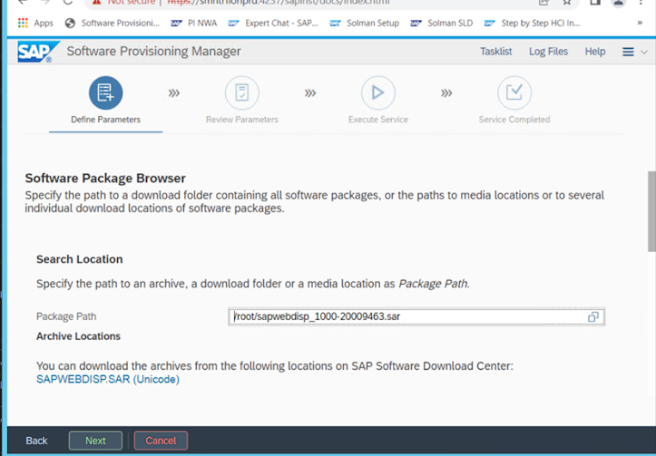This screenshot has height=456, width=656.
Task: Click the Review Parameters step label
Action: click(x=242, y=120)
